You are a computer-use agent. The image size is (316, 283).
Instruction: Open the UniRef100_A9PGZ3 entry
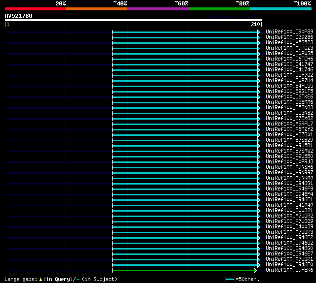[289, 48]
